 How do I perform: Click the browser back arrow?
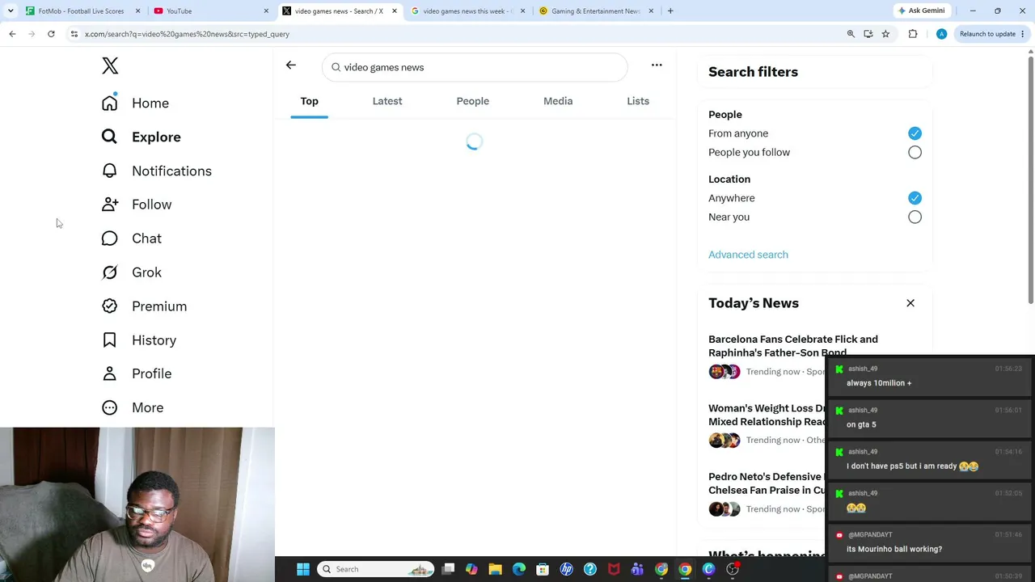coord(12,34)
